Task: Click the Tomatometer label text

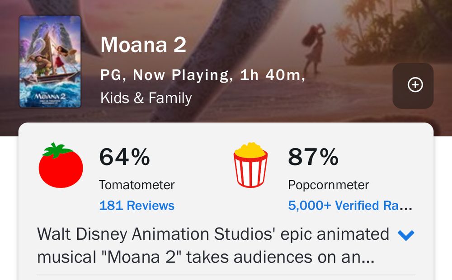Action: pos(137,185)
